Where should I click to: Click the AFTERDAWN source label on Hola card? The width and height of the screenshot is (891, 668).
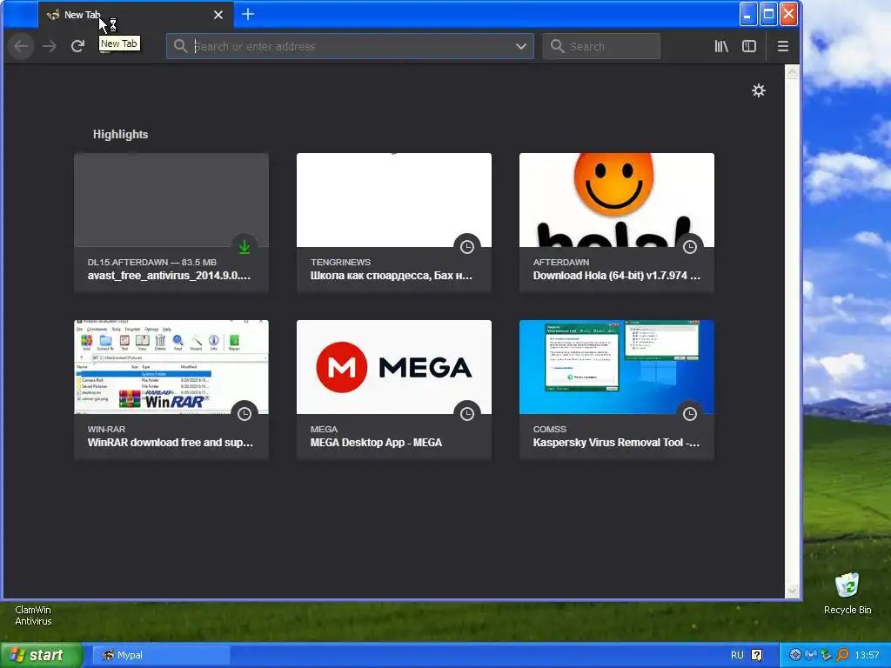pos(561,262)
